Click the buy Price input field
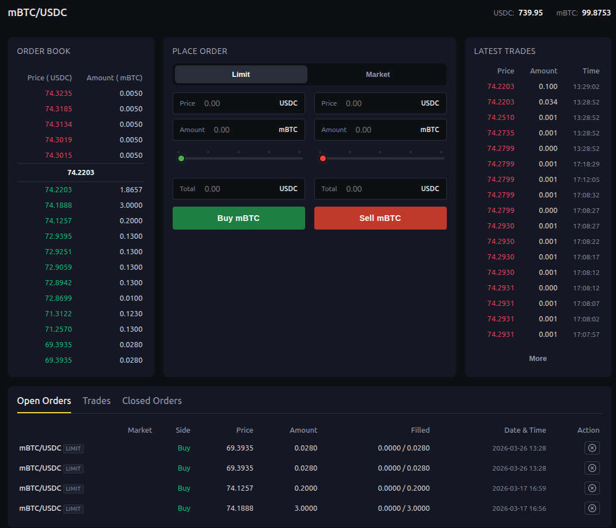616x528 pixels. click(x=239, y=103)
